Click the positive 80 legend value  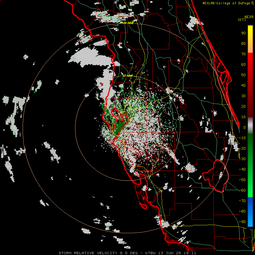point(243,44)
